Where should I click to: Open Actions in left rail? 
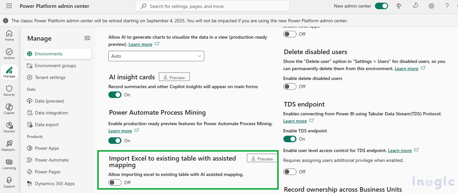click(9, 54)
